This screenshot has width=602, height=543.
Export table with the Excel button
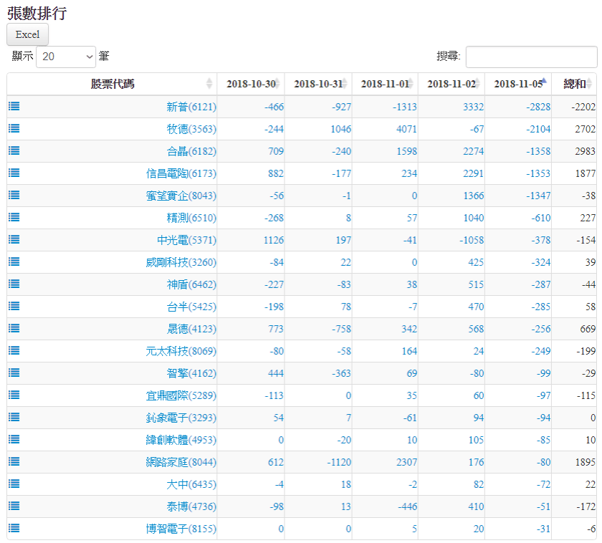27,34
